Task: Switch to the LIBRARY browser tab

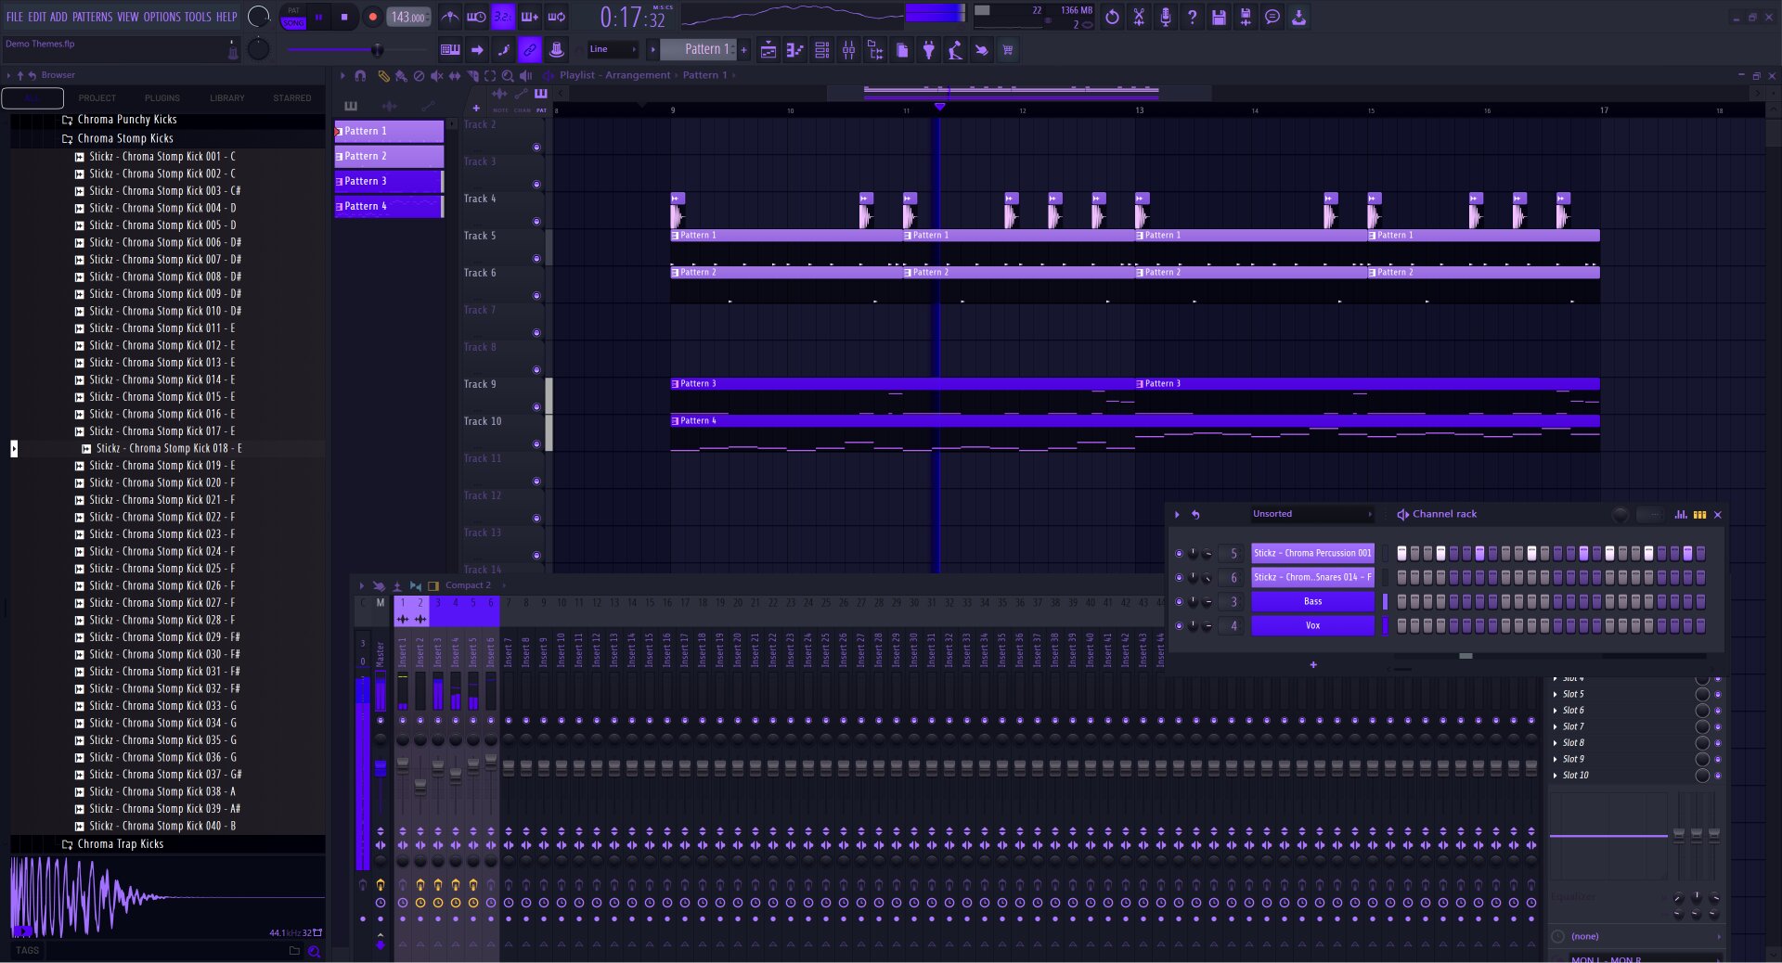Action: [x=227, y=98]
